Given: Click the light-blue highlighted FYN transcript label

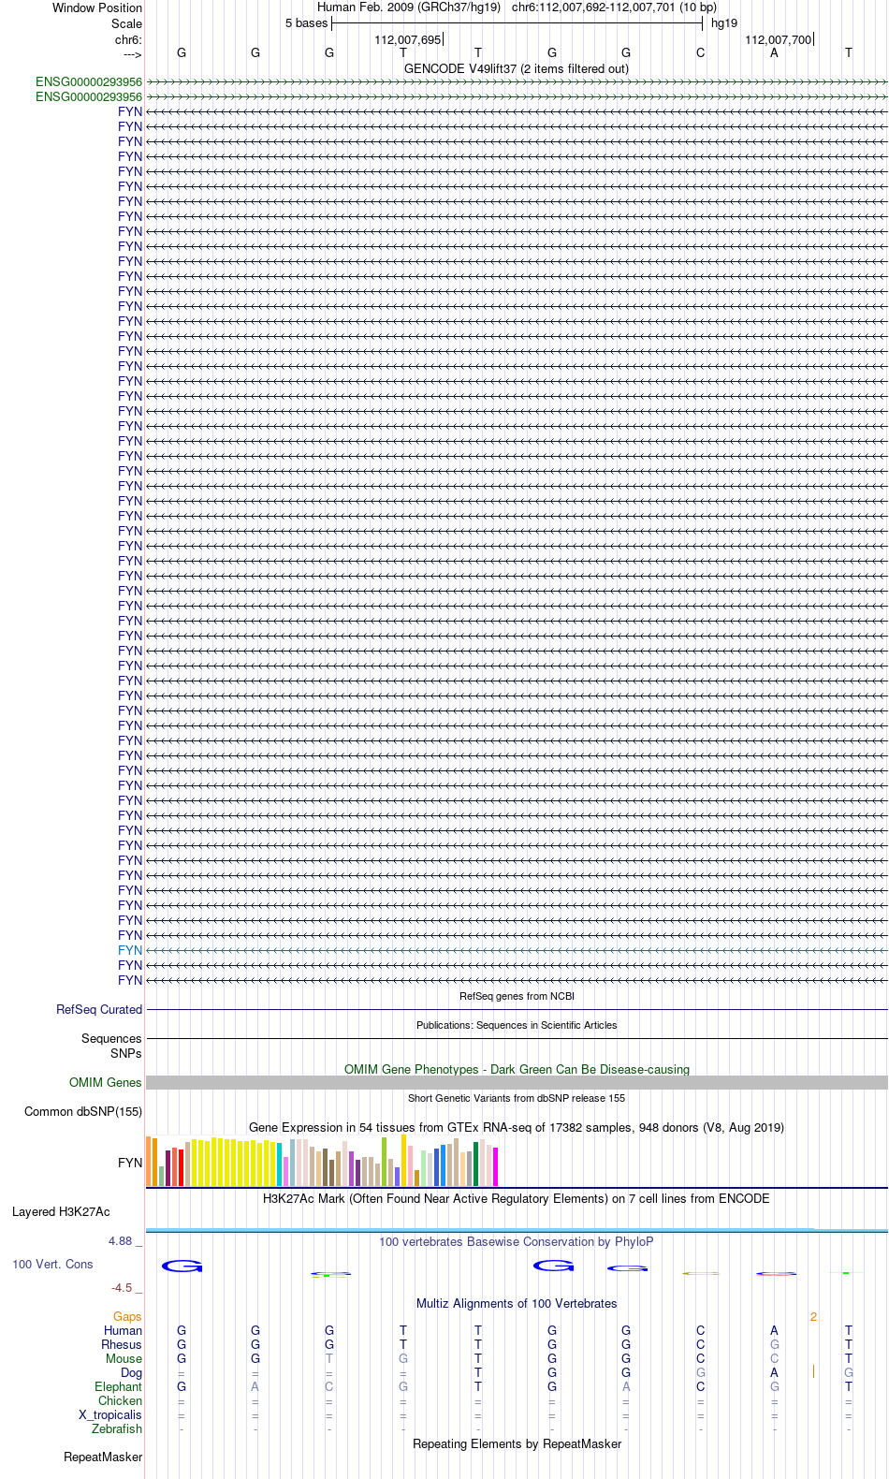Looking at the screenshot, I should 130,950.
